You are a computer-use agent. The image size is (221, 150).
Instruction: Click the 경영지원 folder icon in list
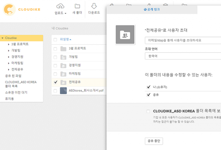pyautogui.click(x=63, y=65)
